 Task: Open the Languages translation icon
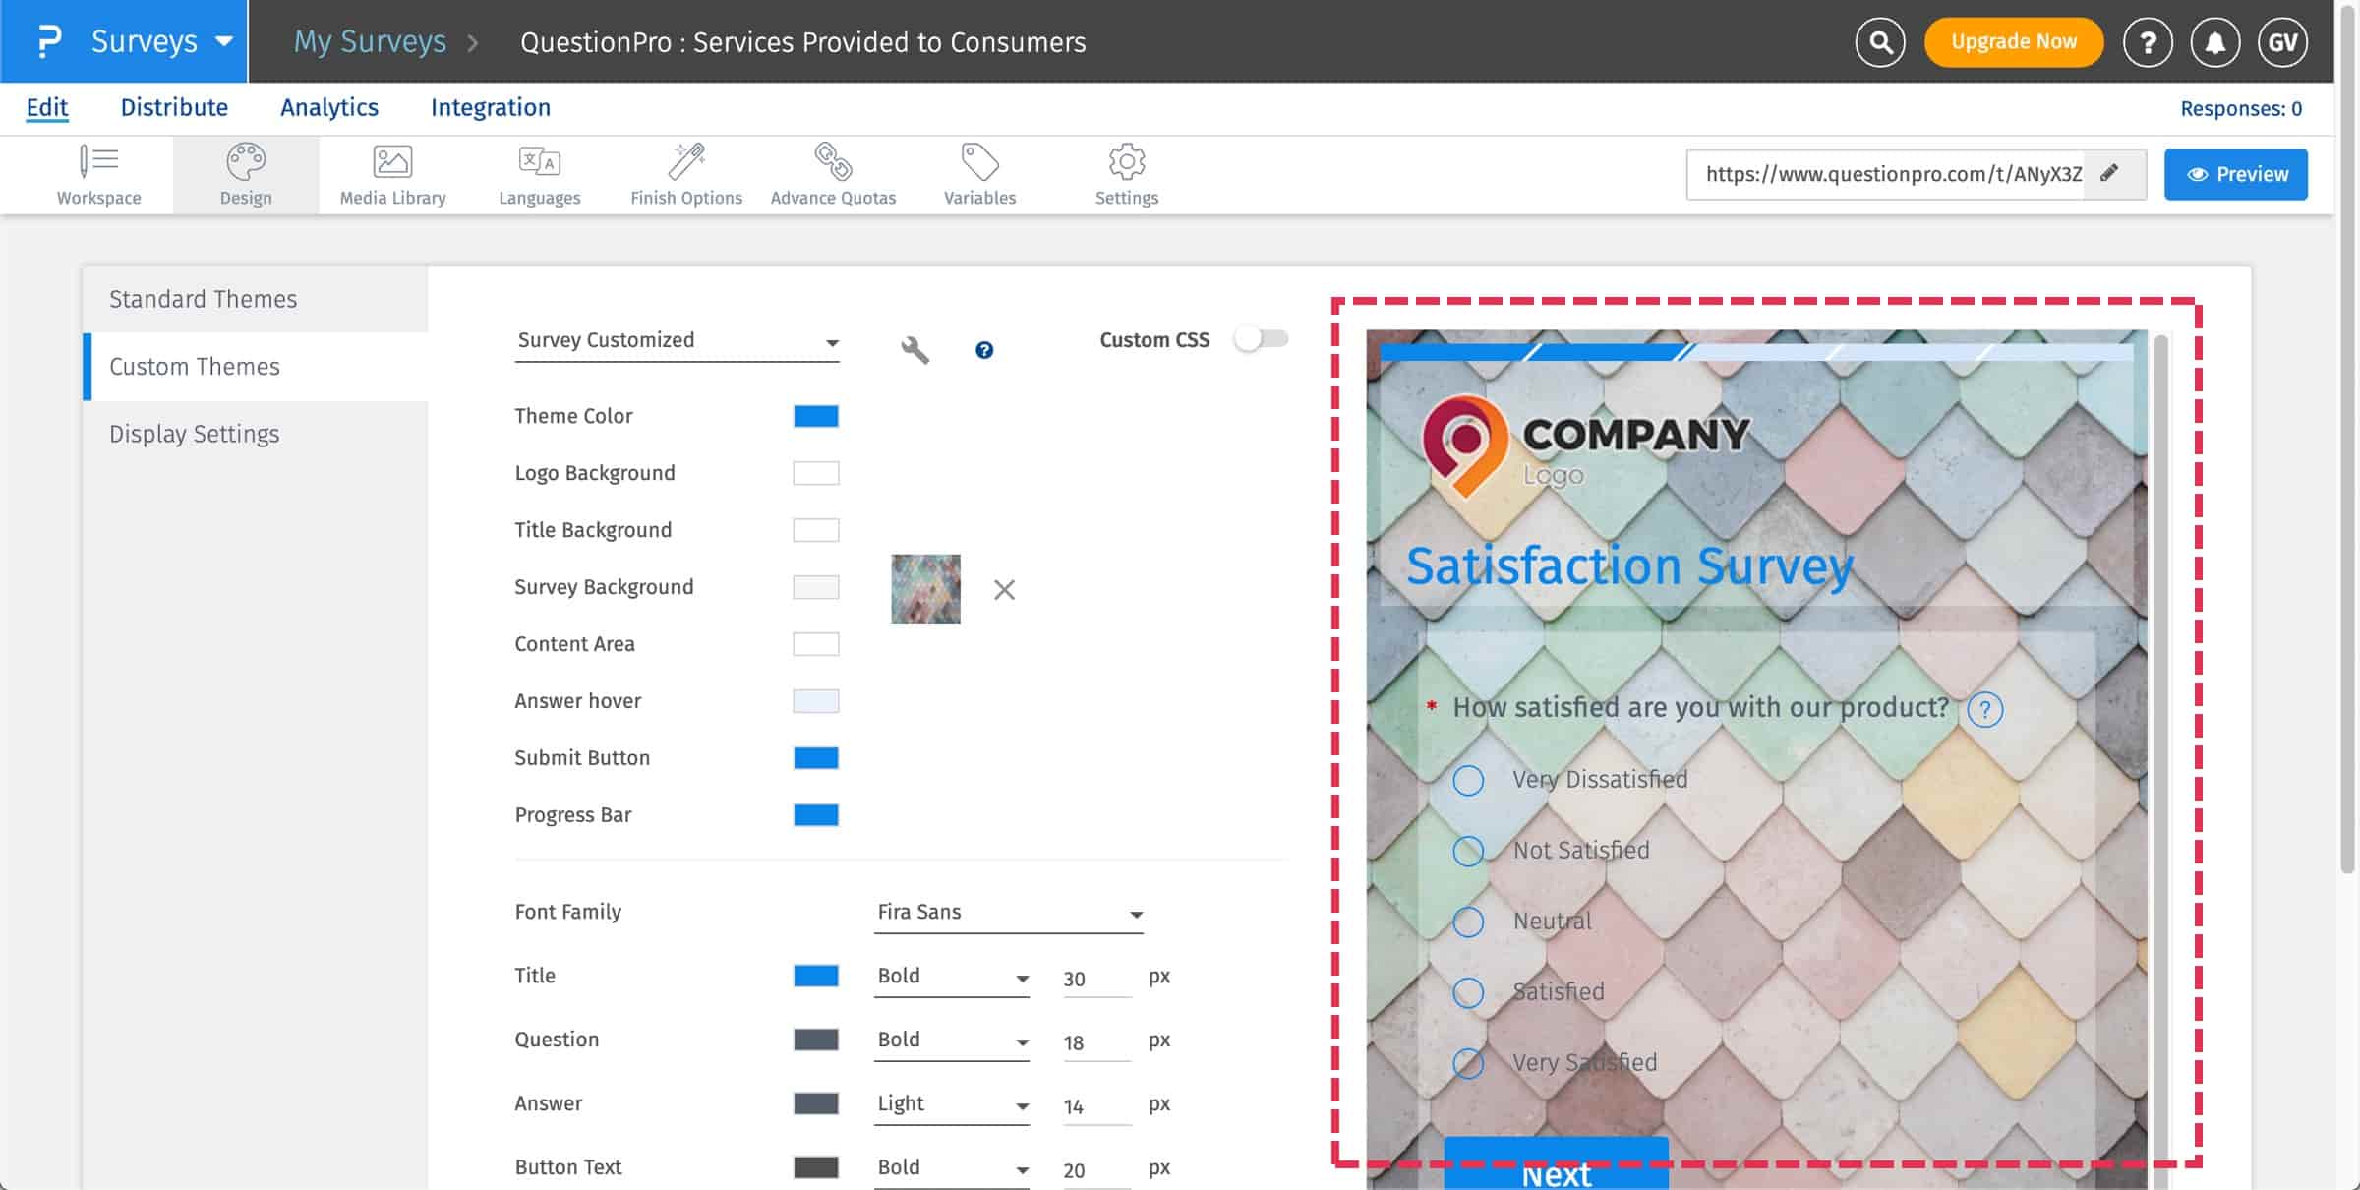pos(539,162)
